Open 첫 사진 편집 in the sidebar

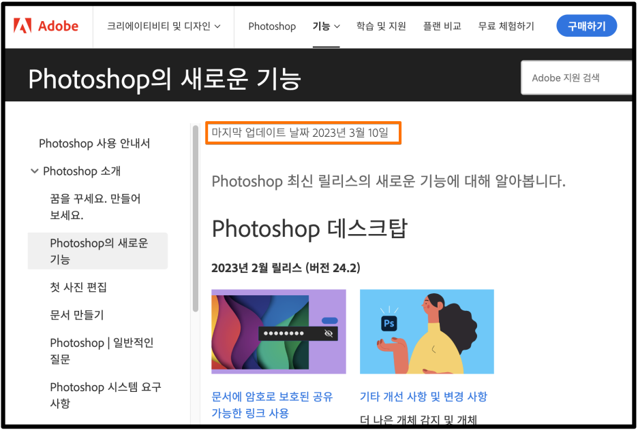coord(78,287)
